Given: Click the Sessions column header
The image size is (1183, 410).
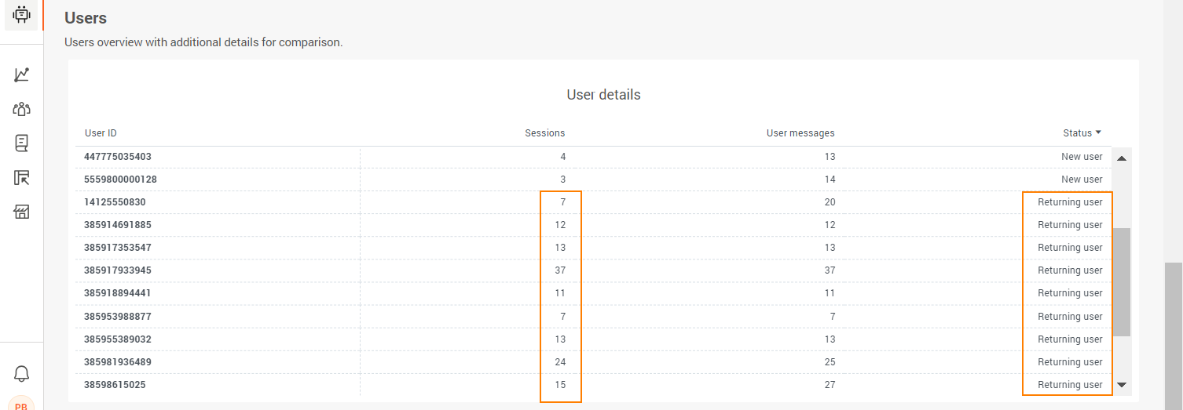Looking at the screenshot, I should (545, 133).
